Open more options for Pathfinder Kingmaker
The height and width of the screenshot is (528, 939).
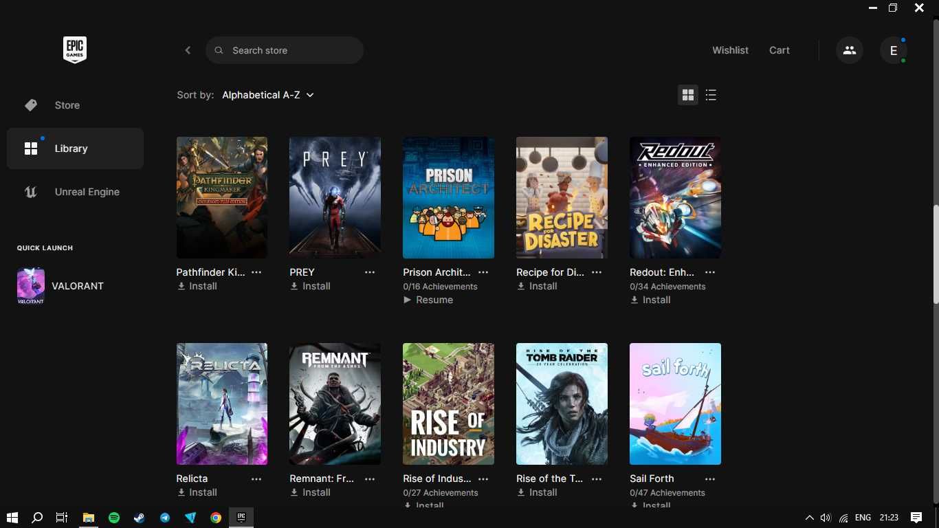(256, 272)
